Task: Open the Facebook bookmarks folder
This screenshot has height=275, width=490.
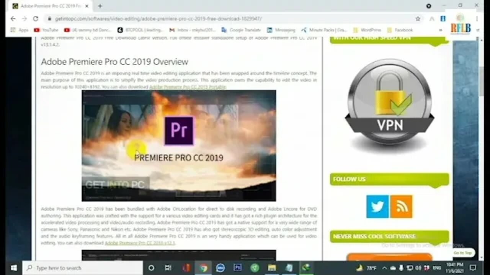Action: click(400, 30)
